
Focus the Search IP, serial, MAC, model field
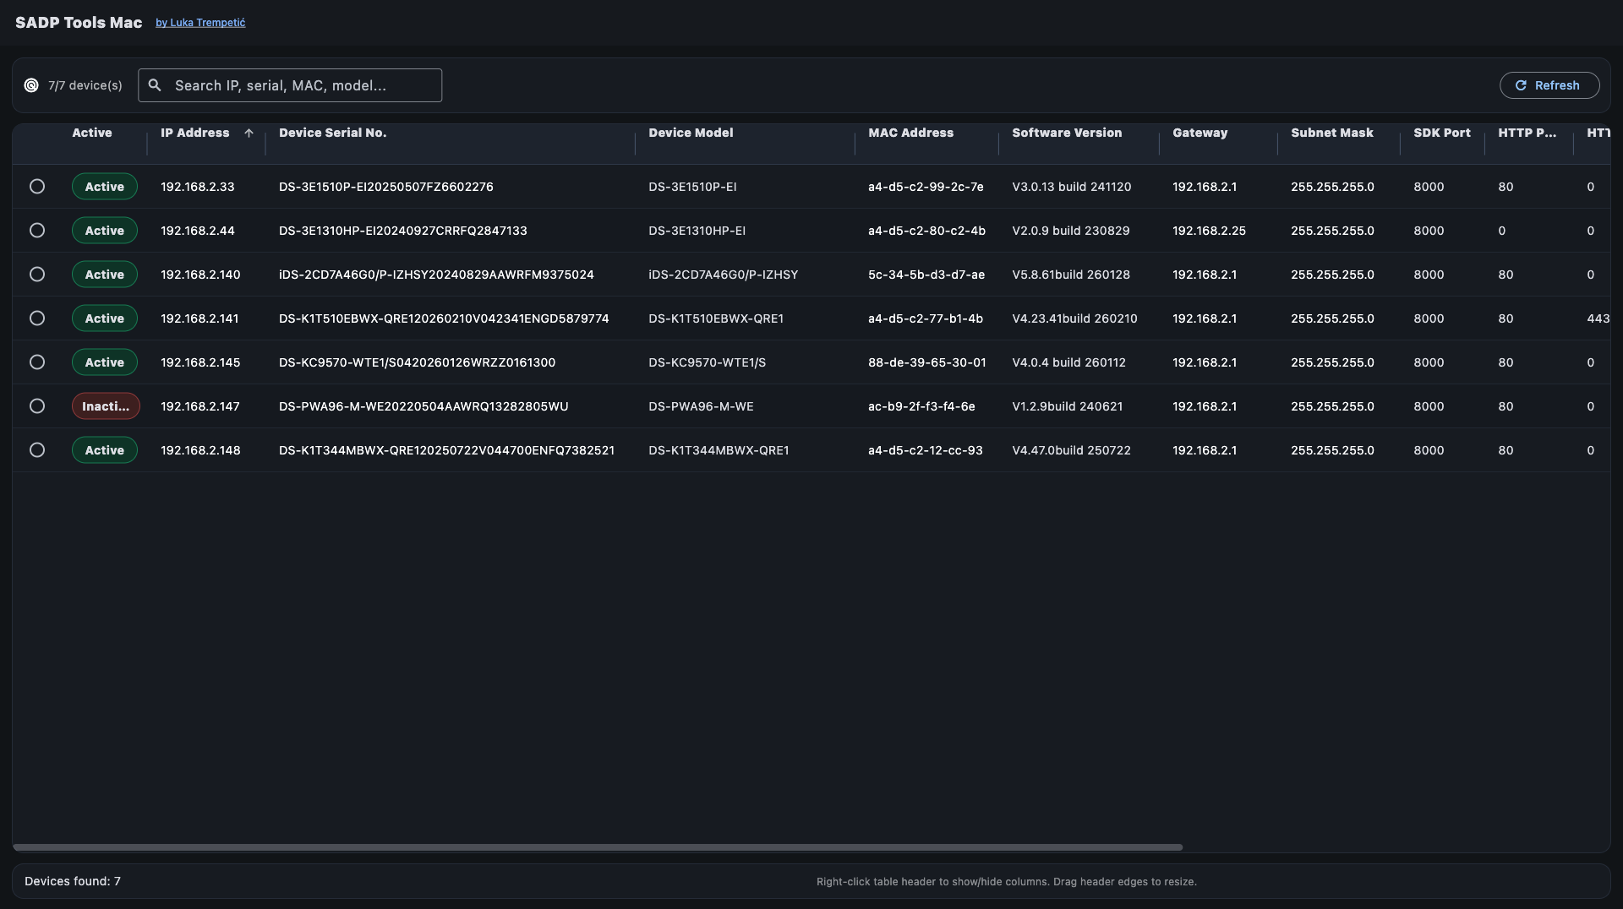pos(290,85)
